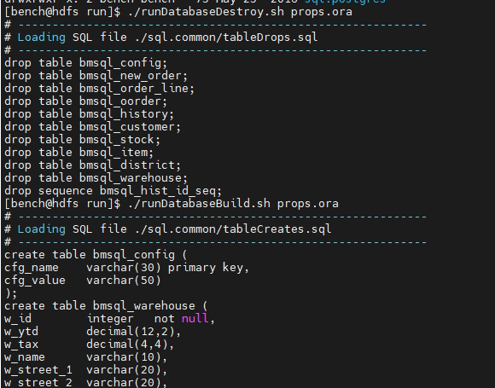Screen dimensions: 495x388
Task: Click the drop table bmsql_order_line line
Action: click(100, 89)
